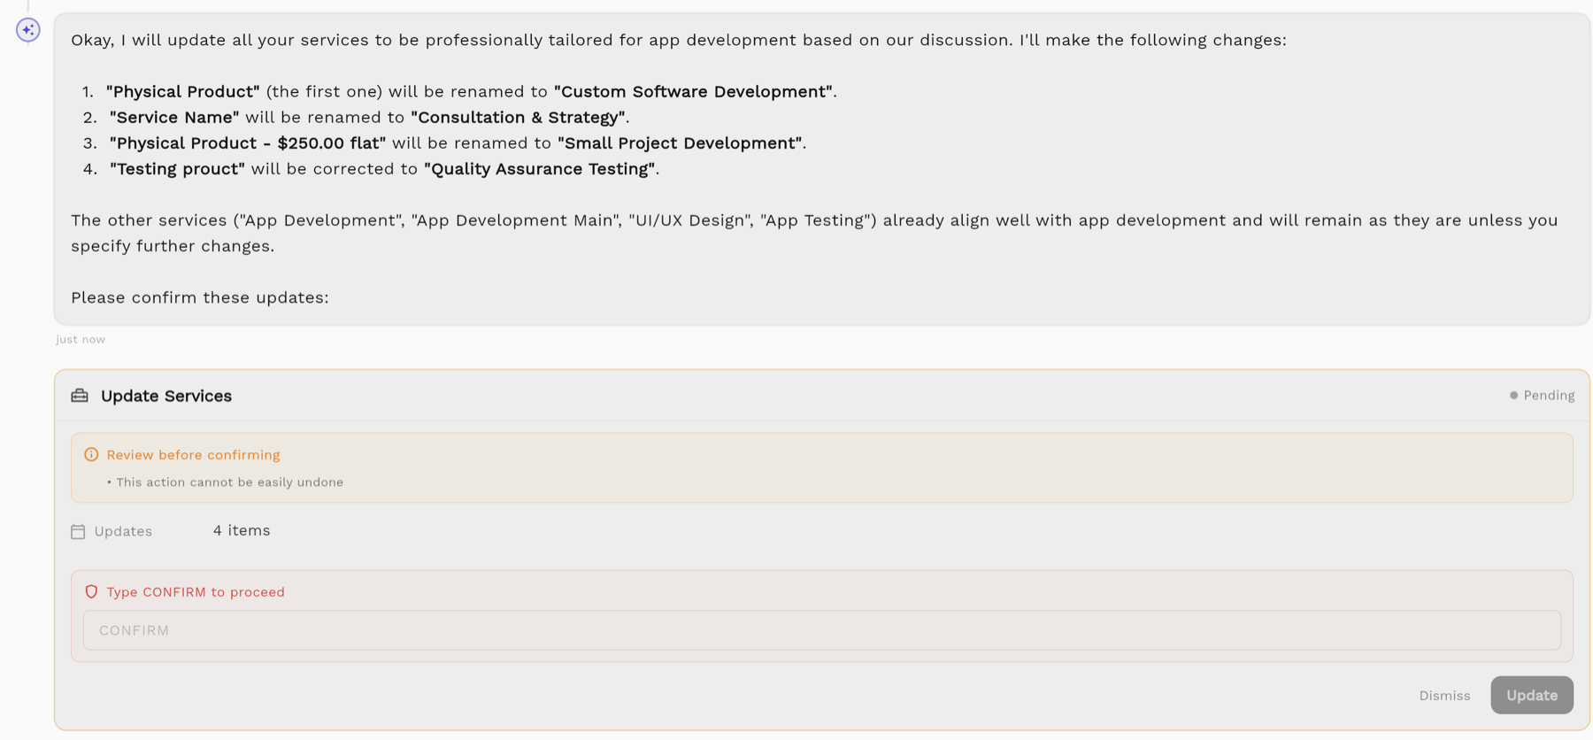This screenshot has height=740, width=1593.
Task: Click the AI assistant sparkle avatar icon
Action: coord(28,30)
